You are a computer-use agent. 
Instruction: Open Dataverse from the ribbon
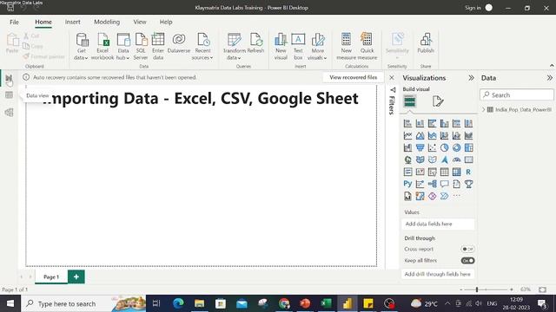[x=179, y=43]
